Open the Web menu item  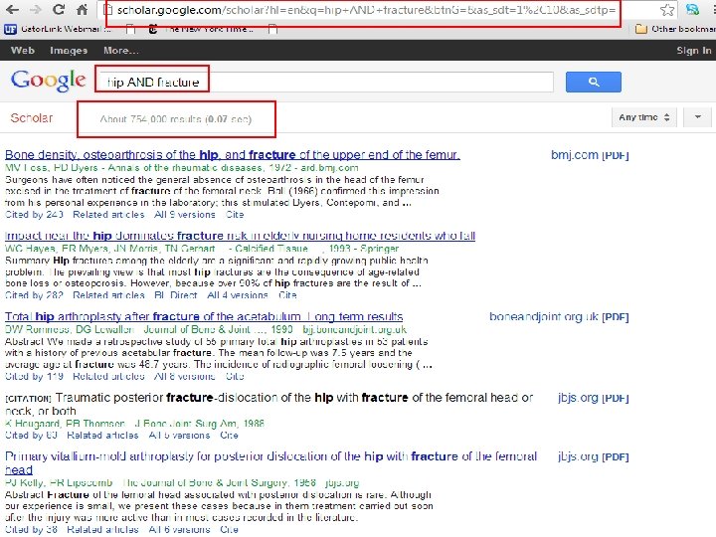pyautogui.click(x=22, y=51)
